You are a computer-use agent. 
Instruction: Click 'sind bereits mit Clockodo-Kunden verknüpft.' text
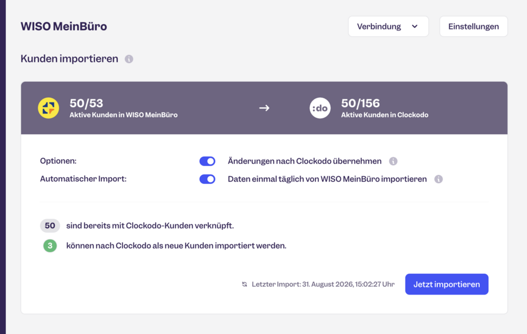[x=150, y=226]
